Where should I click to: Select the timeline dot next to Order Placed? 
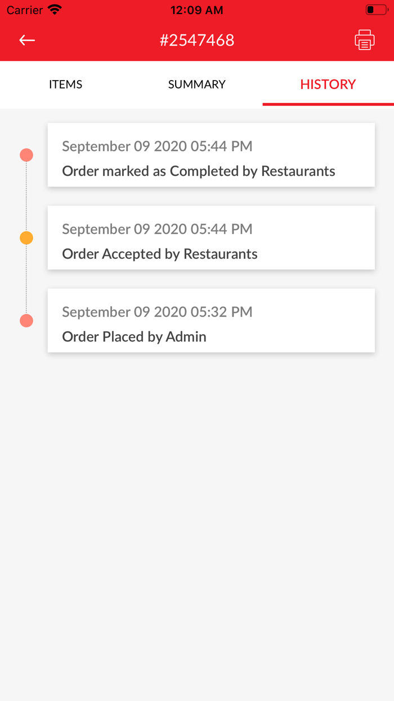click(26, 320)
